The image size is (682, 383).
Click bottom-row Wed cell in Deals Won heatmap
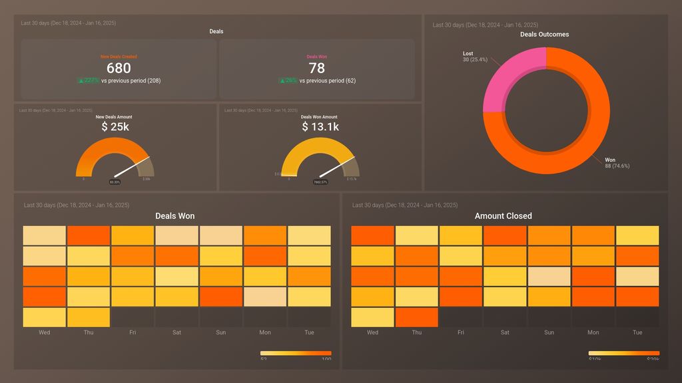[45, 317]
